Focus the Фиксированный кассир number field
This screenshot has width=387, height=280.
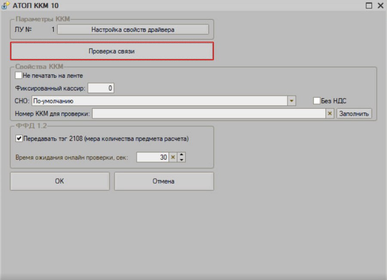[101, 88]
